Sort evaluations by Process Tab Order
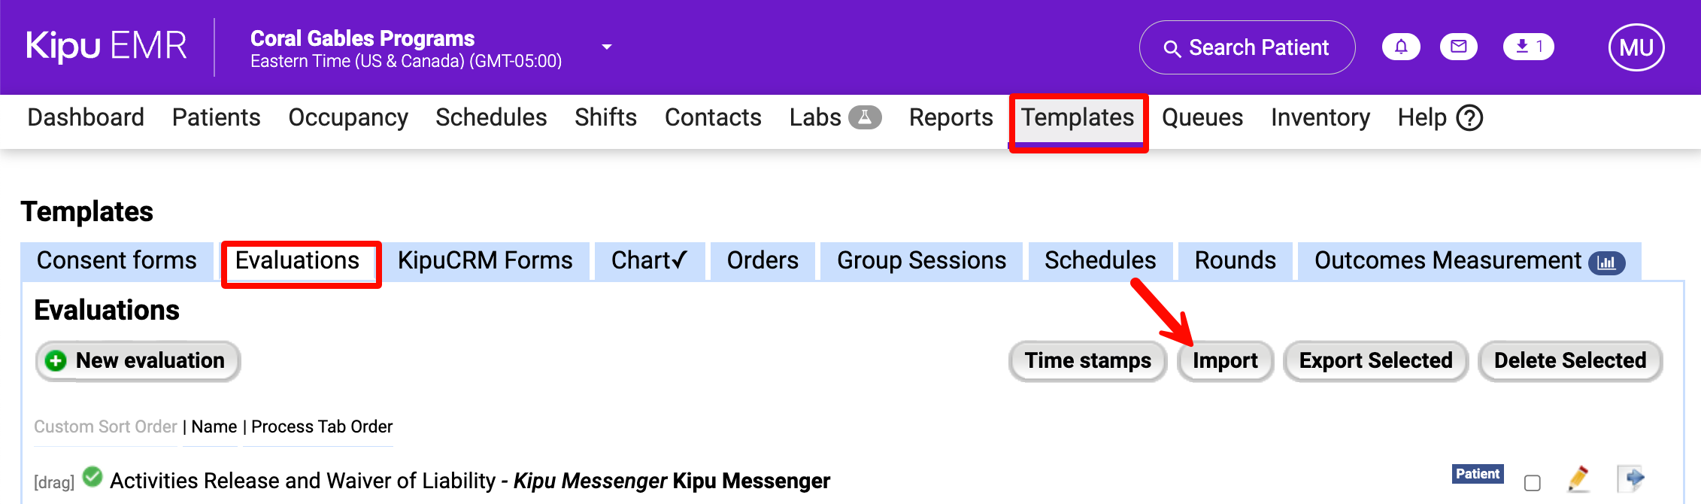The height and width of the screenshot is (504, 1701). (x=322, y=427)
